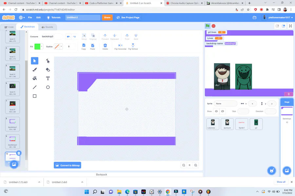Image resolution: width=295 pixels, height=196 pixels.
Task: Pick the Fill bucket tool
Action: pyautogui.click(x=35, y=78)
